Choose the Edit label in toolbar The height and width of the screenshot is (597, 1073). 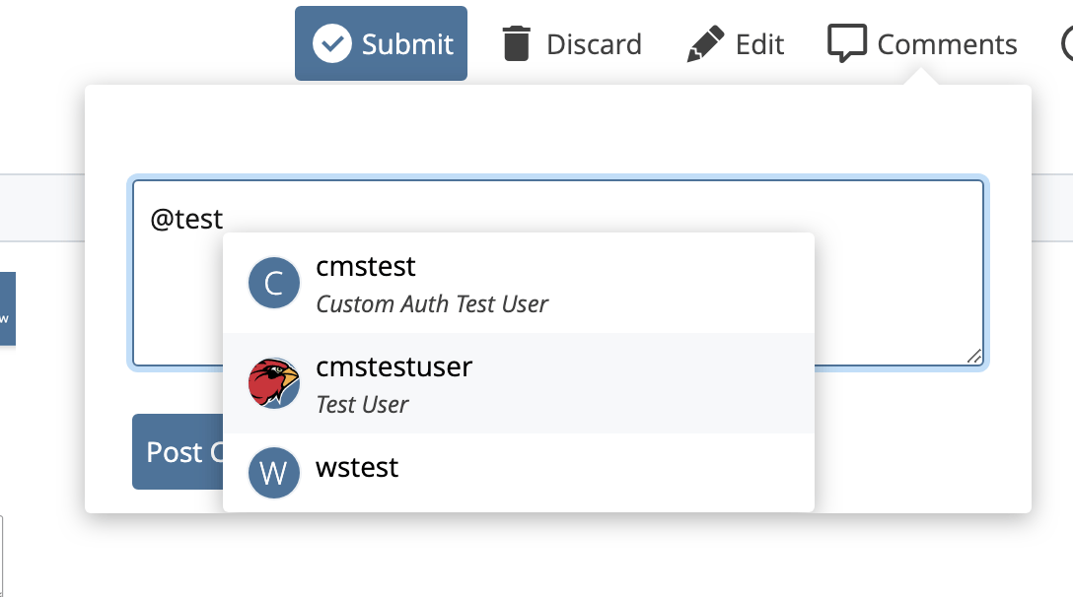[759, 44]
